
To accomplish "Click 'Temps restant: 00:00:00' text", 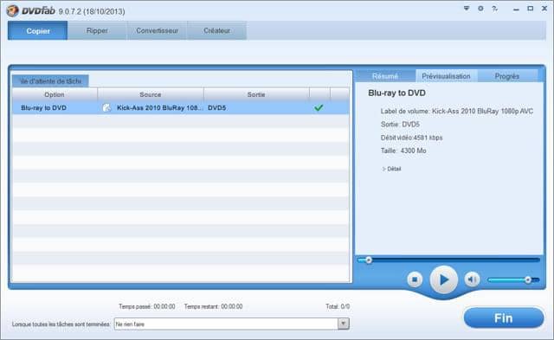I will pos(214,306).
